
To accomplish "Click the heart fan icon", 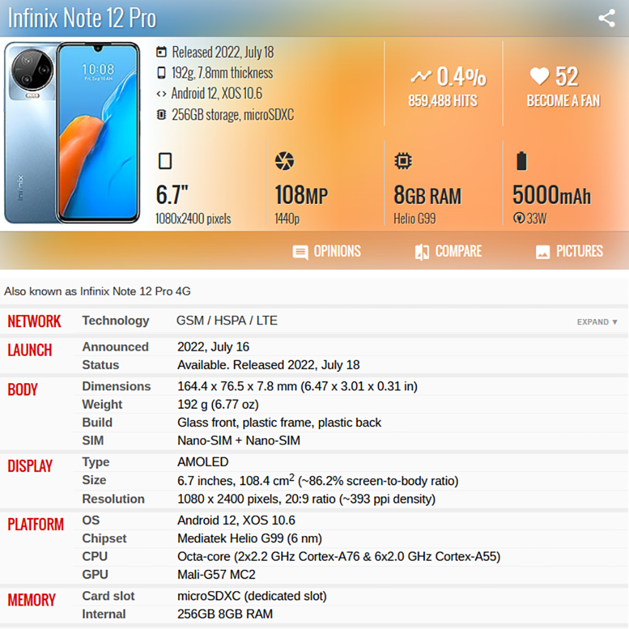I will [x=540, y=76].
